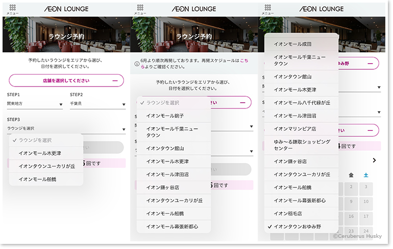Click 金 weekday header in calendar
This screenshot has height=249, width=393.
[x=351, y=175]
